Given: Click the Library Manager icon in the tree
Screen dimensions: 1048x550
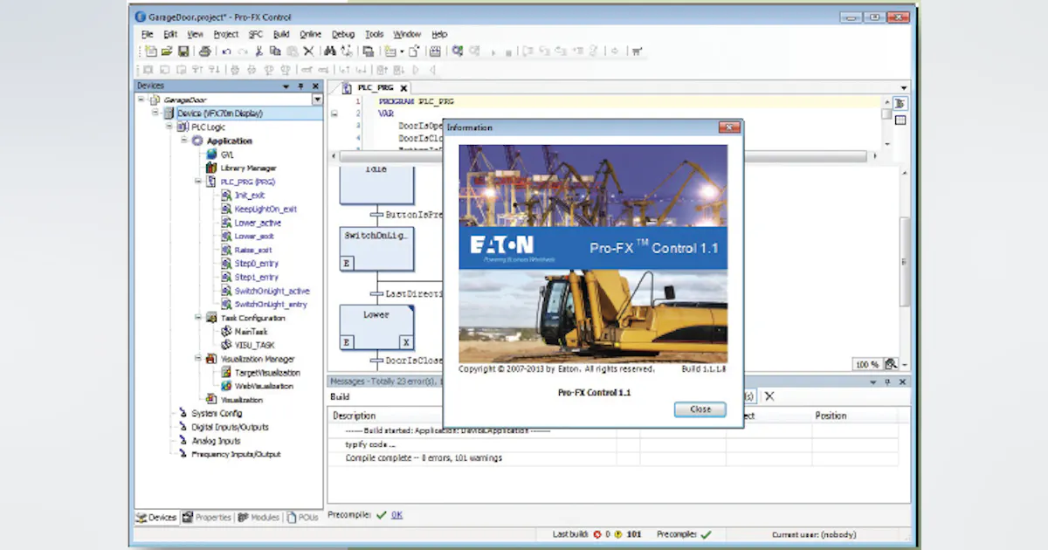Looking at the screenshot, I should click(x=211, y=168).
